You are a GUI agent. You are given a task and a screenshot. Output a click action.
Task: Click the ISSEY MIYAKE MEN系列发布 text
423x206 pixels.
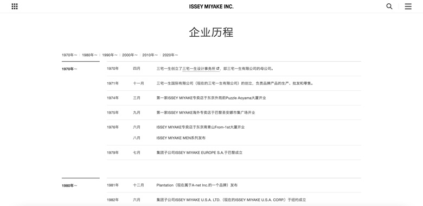tap(181, 138)
